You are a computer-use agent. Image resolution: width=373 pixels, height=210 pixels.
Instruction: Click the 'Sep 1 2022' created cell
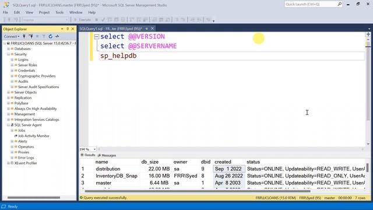228,169
